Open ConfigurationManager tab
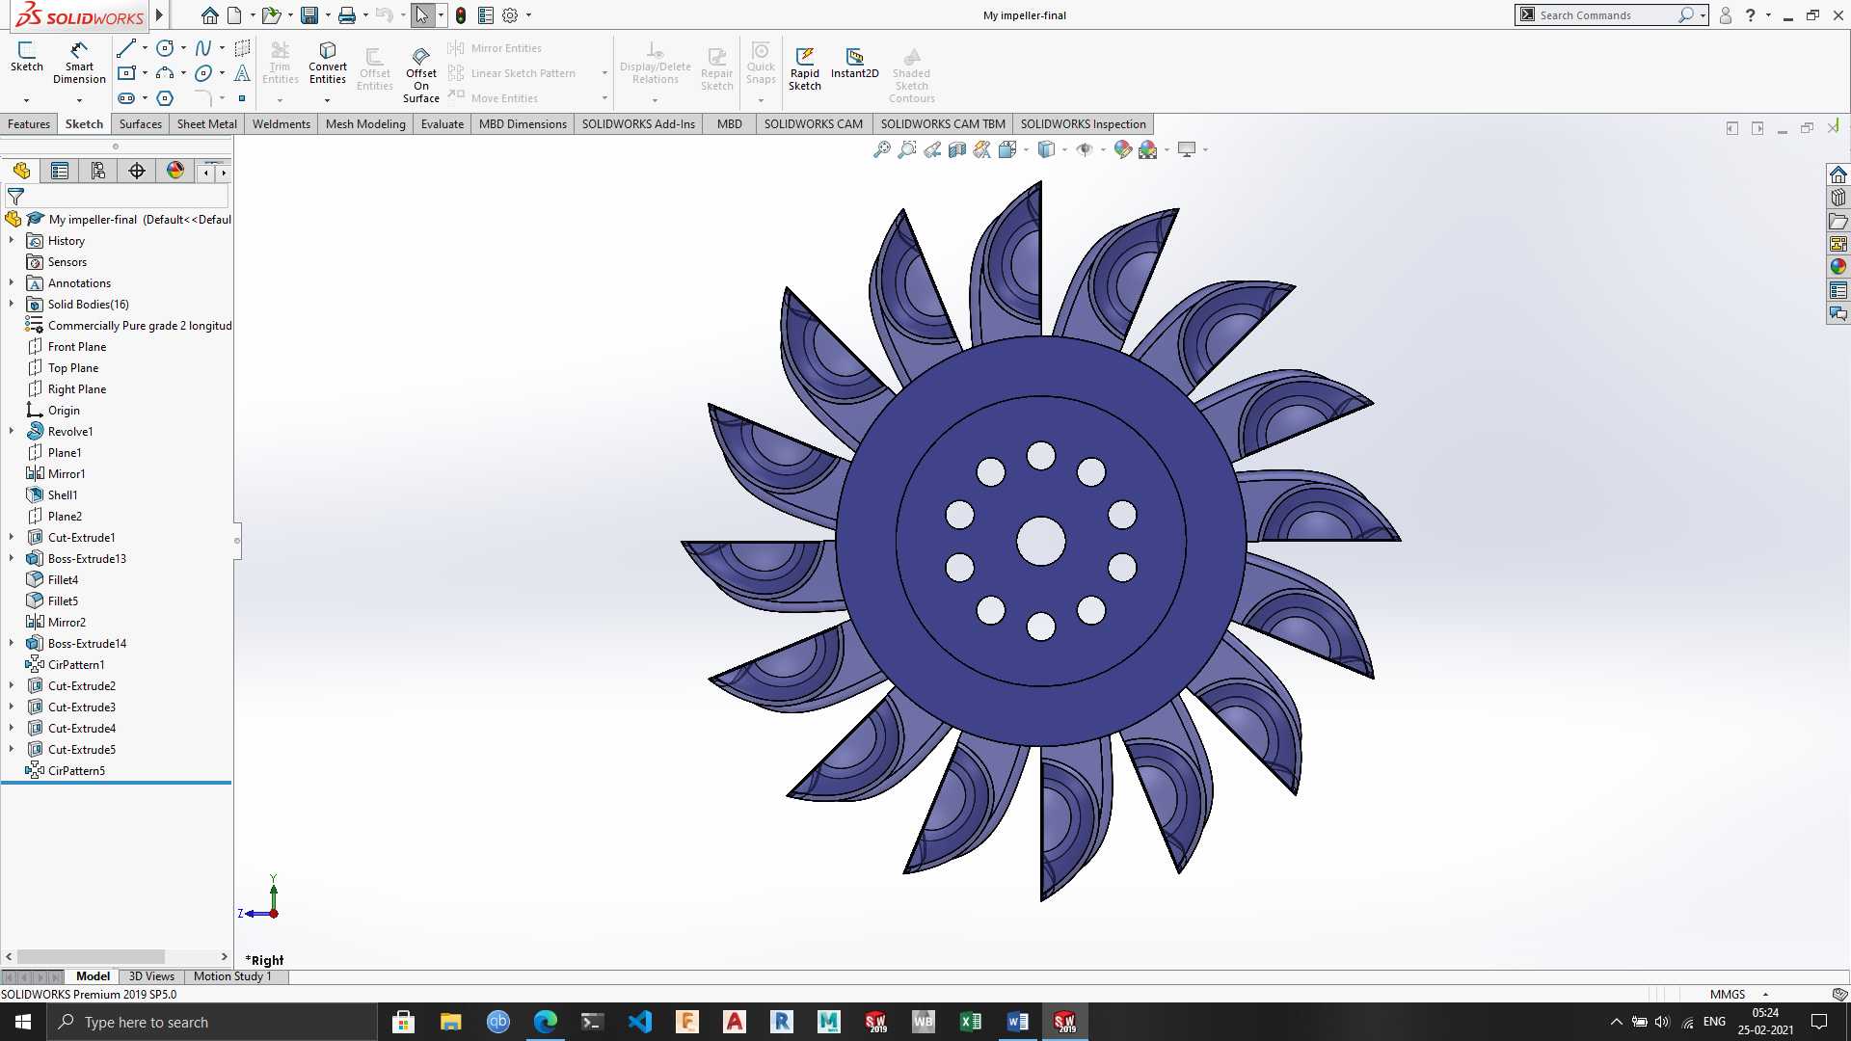This screenshot has height=1041, width=1851. [x=98, y=171]
